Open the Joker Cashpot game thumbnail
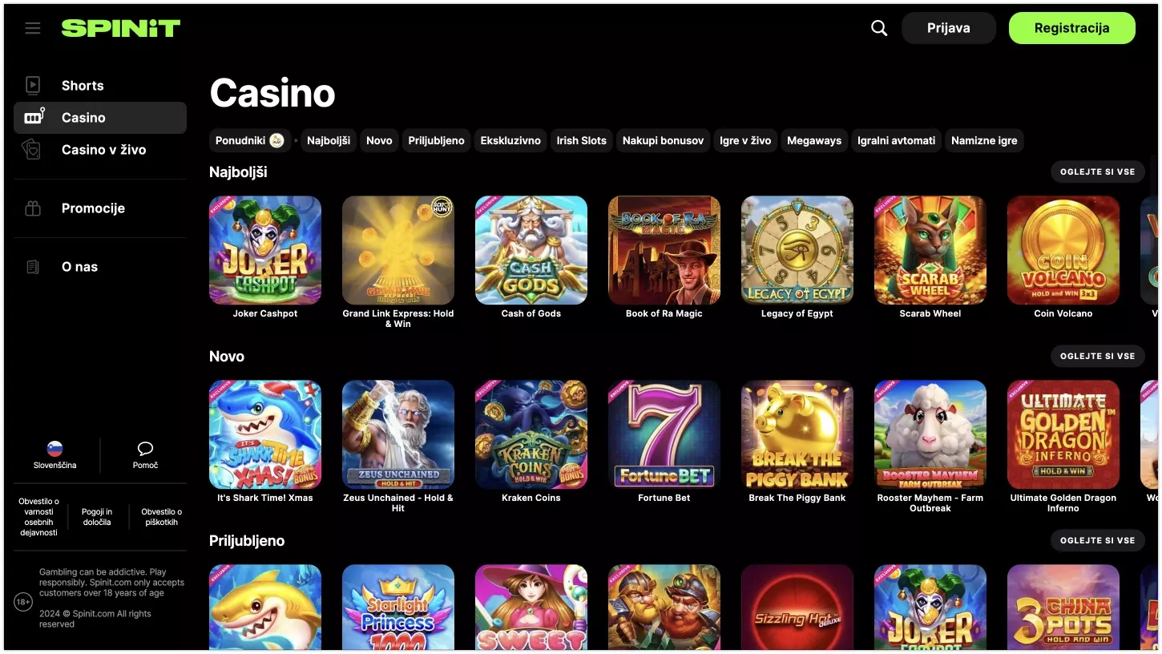The height and width of the screenshot is (654, 1162). click(x=265, y=250)
